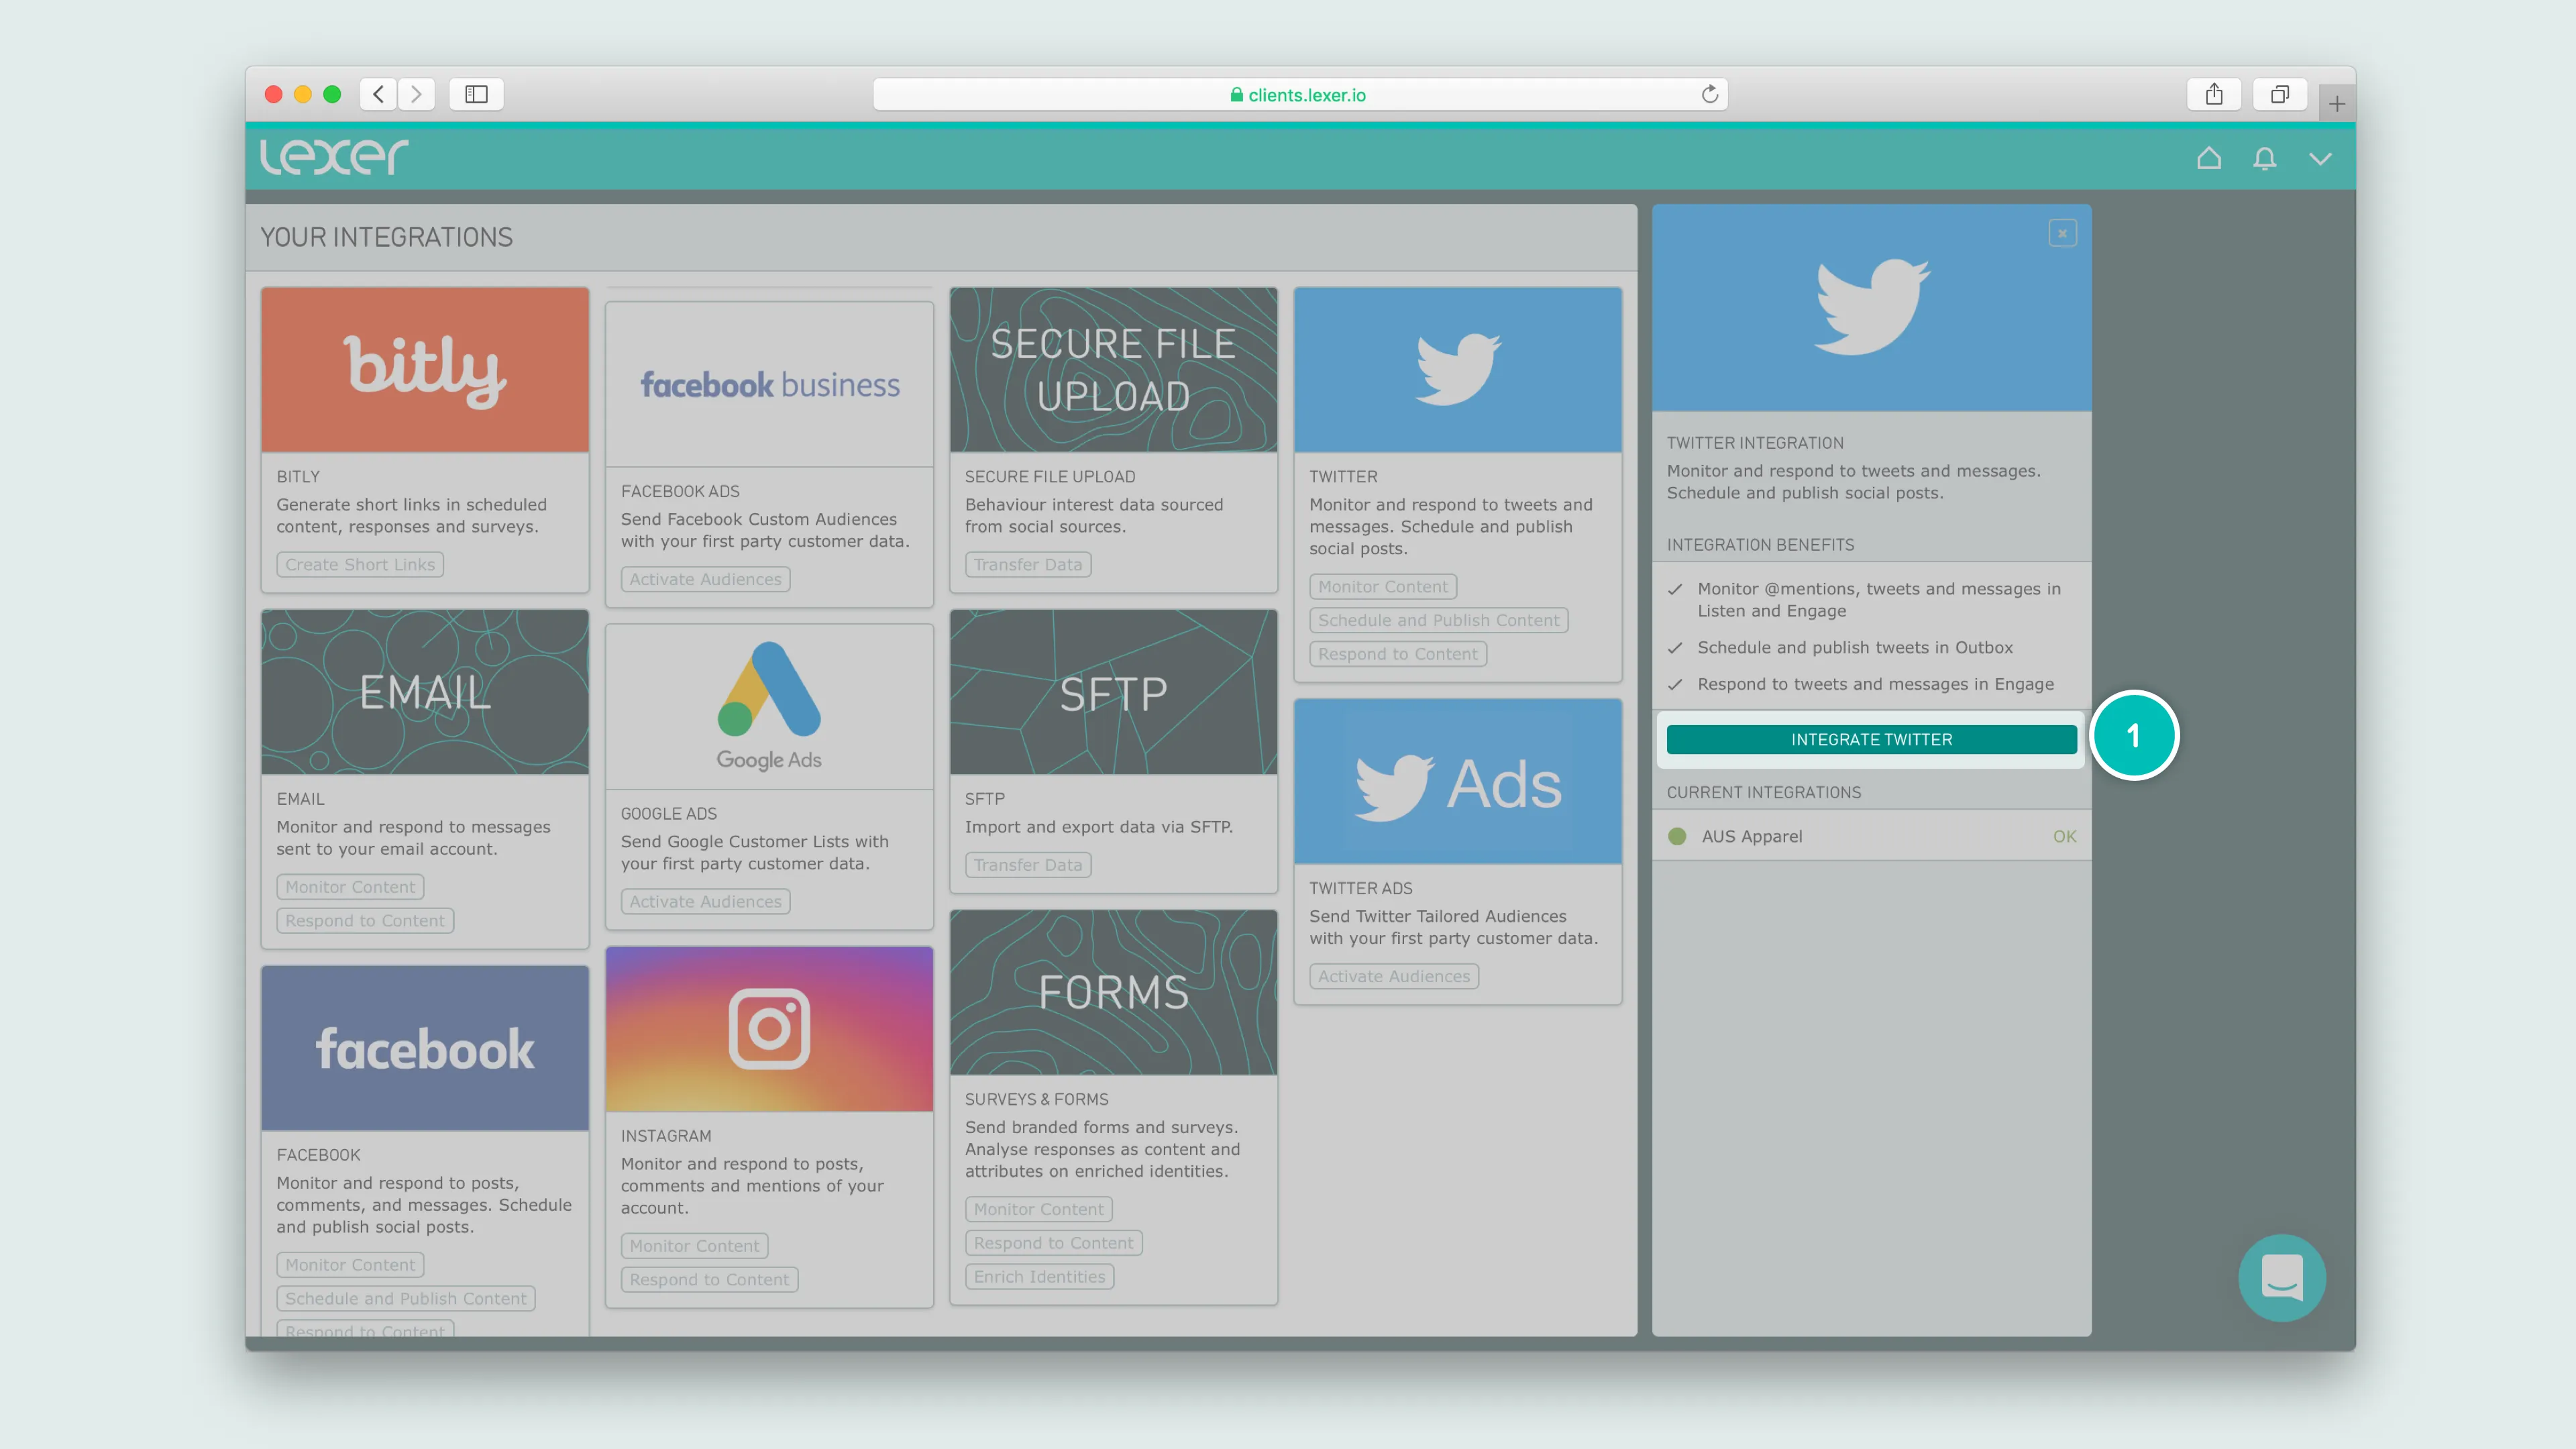Image resolution: width=2576 pixels, height=1449 pixels.
Task: Toggle the Safari sidebar
Action: 476,94
